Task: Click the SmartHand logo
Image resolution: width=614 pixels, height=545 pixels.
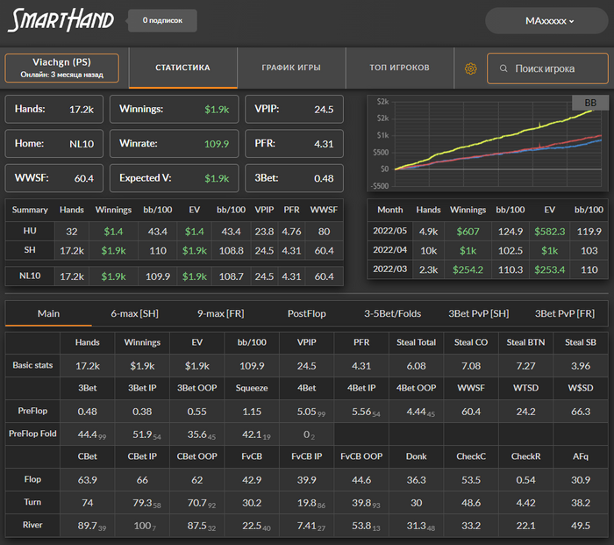Action: click(61, 20)
